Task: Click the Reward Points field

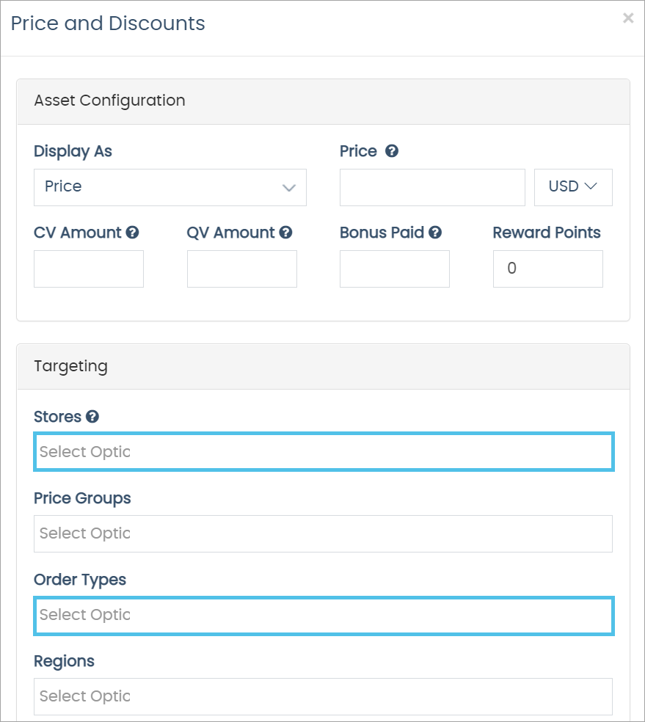Action: click(x=547, y=269)
